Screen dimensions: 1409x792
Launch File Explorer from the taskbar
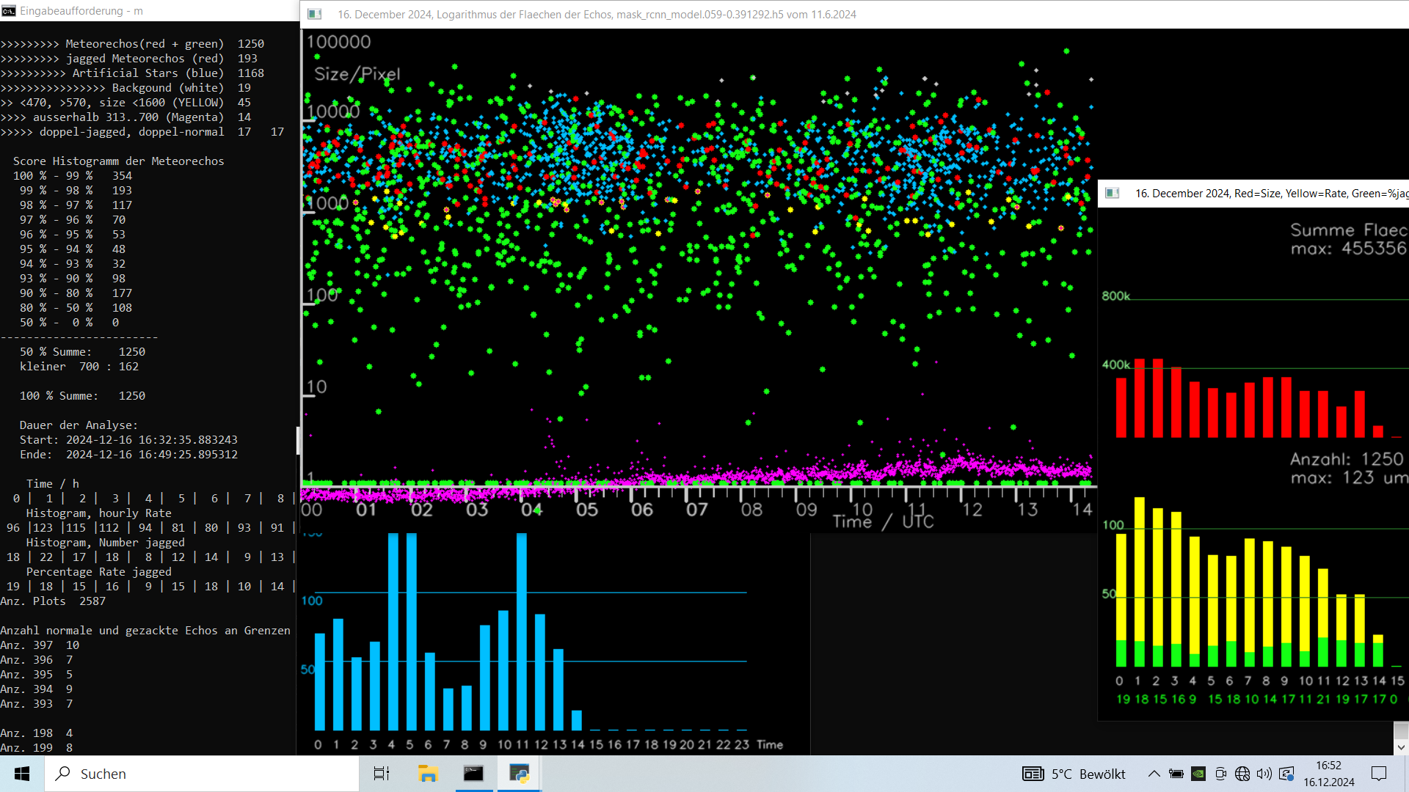428,774
